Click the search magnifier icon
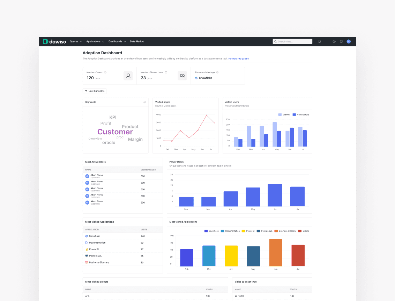Viewport: 395px width, 301px height. pyautogui.click(x=275, y=41)
